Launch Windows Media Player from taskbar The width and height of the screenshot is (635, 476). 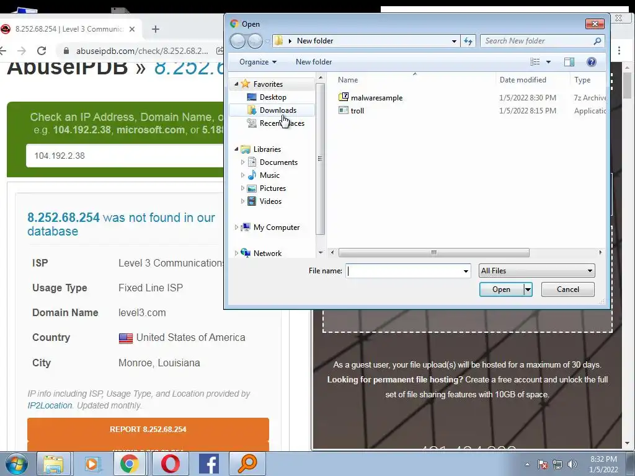[x=92, y=464]
